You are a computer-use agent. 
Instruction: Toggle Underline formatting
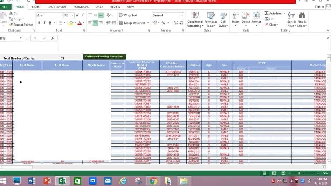coord(50,23)
